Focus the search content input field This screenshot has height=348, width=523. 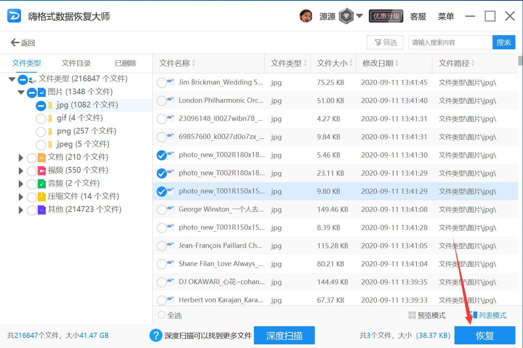pos(450,42)
